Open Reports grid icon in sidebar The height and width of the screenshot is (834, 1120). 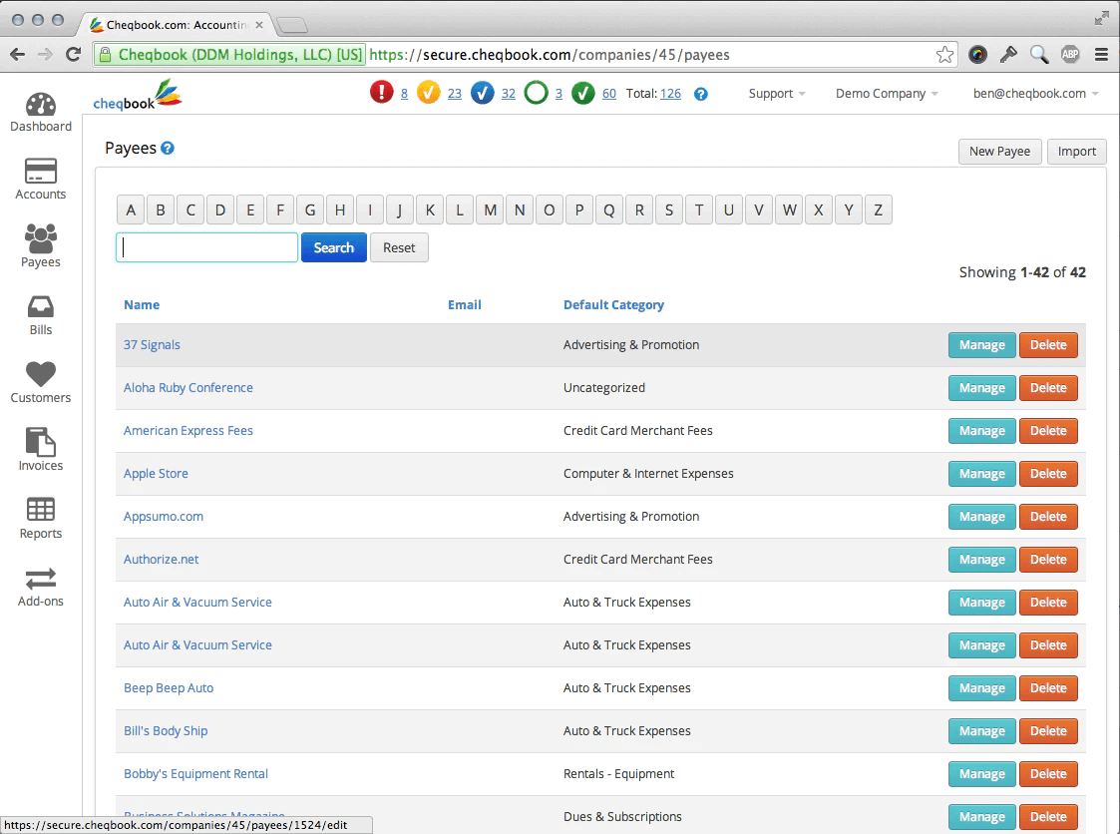click(x=41, y=509)
